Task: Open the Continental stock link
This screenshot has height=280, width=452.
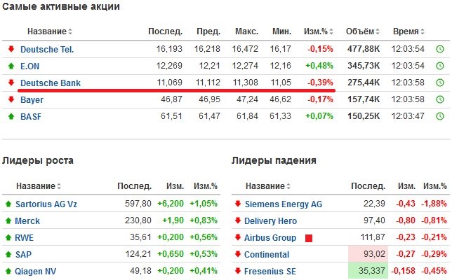Action: [267, 254]
